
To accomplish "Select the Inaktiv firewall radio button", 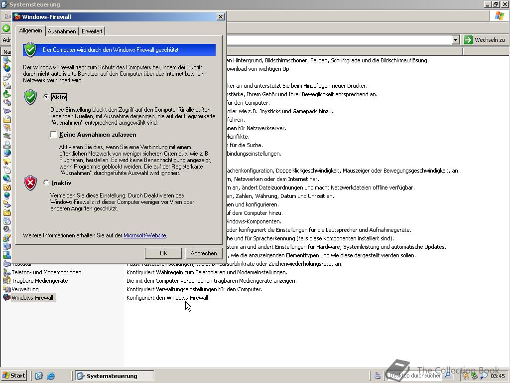I will pyautogui.click(x=46, y=183).
